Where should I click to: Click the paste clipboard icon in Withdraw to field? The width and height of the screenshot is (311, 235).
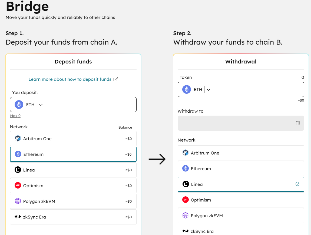coord(297,123)
